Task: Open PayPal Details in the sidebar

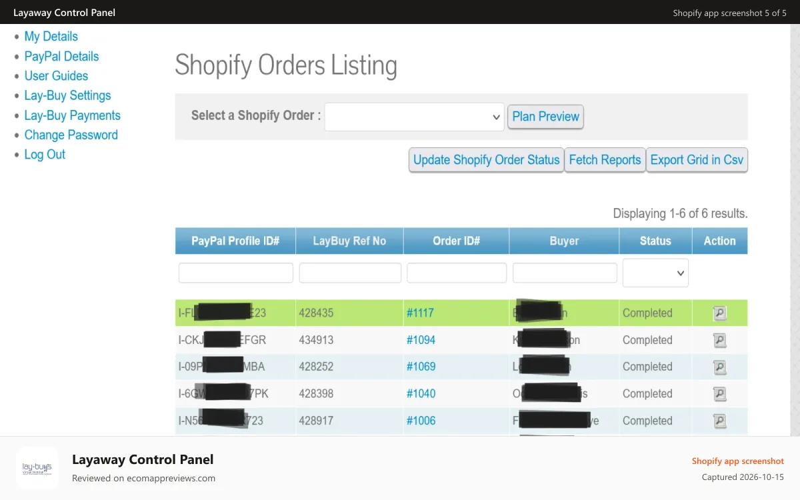Action: (61, 57)
